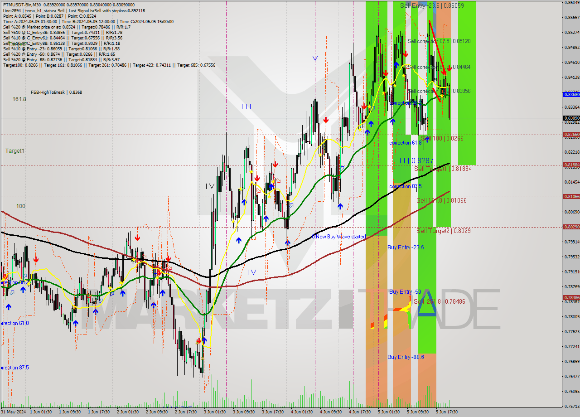The width and height of the screenshot is (580, 417).
Task: Click the blue V wave marker
Action: click(x=314, y=58)
